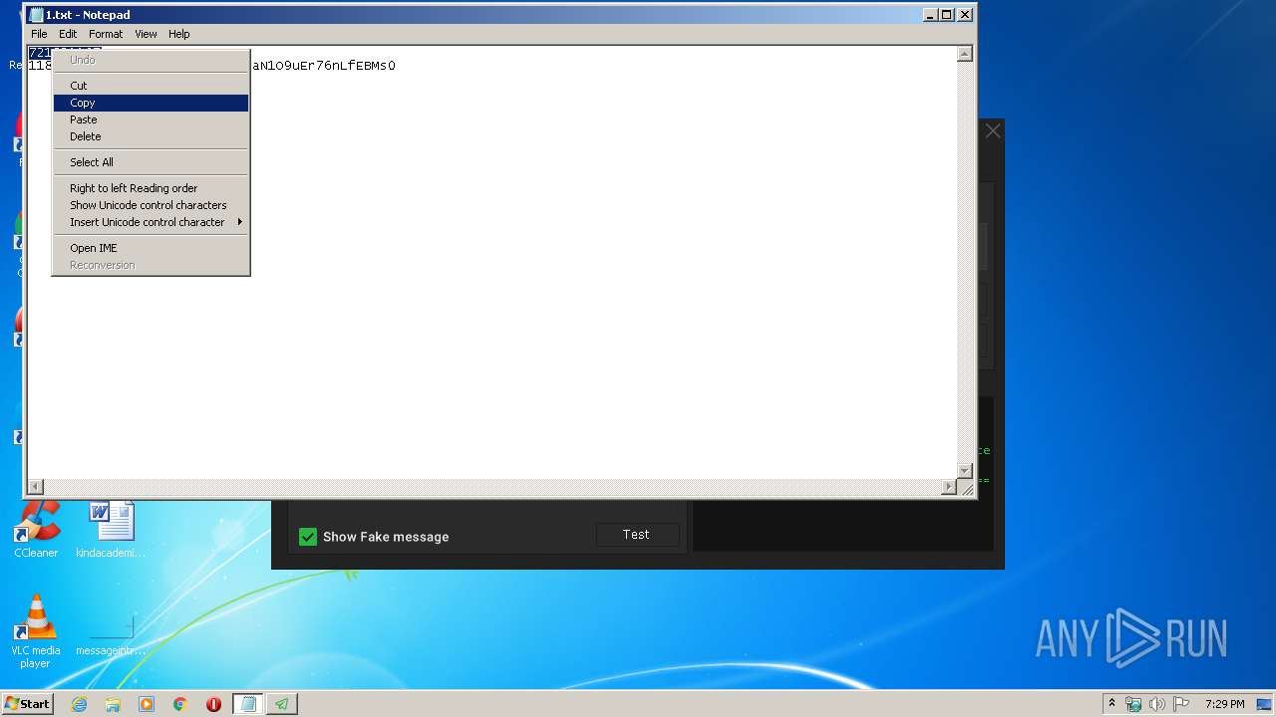Close the dark background window
The image size is (1276, 717).
(993, 130)
